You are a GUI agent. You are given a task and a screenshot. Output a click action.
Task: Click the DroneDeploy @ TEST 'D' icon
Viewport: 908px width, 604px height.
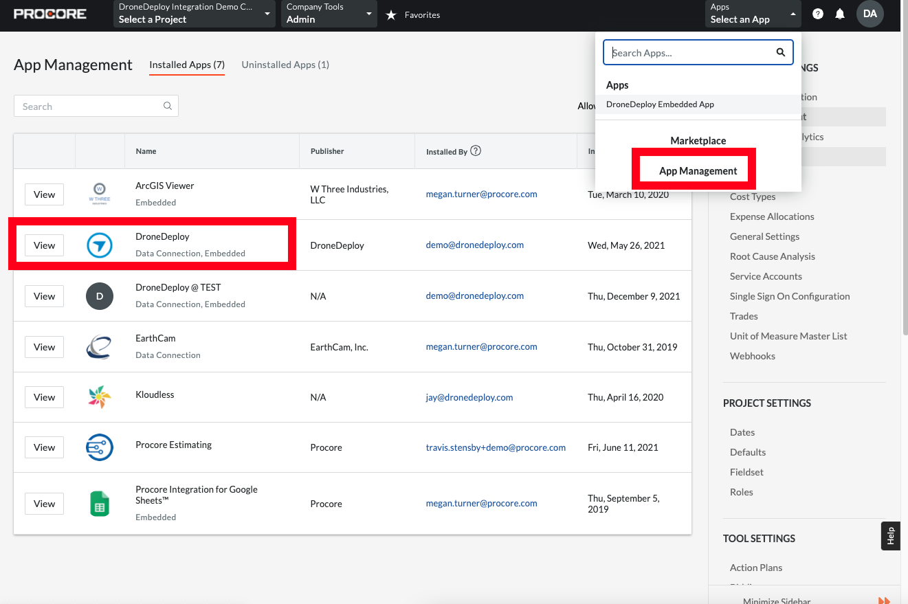pyautogui.click(x=100, y=296)
